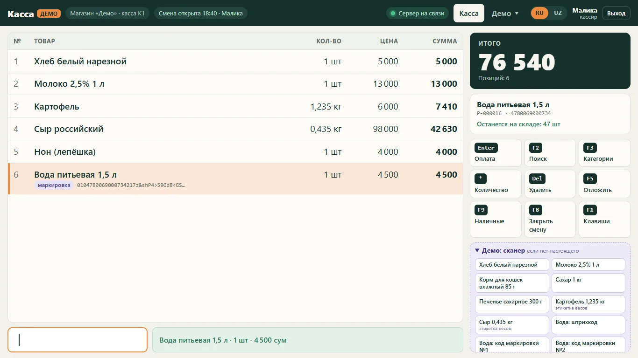Open product search via F2 Поиск
The image size is (638, 358).
[550, 153]
